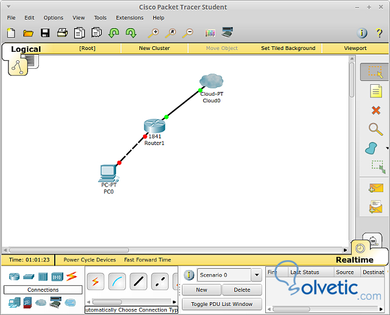
Task: Select the Routers device category icon
Action: (x=14, y=277)
